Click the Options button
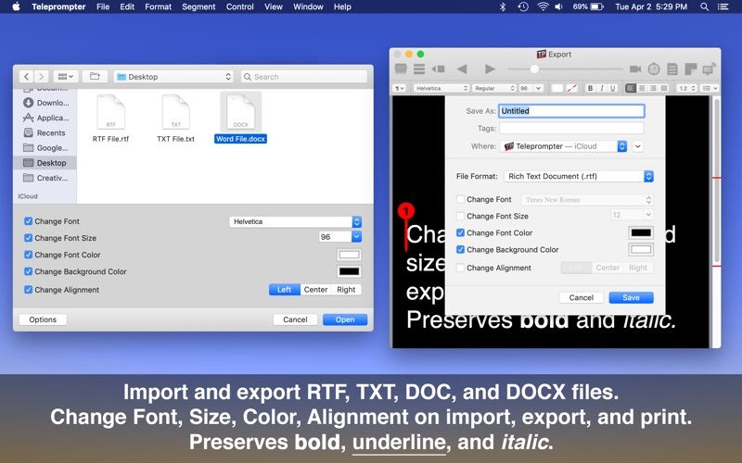 tap(43, 319)
